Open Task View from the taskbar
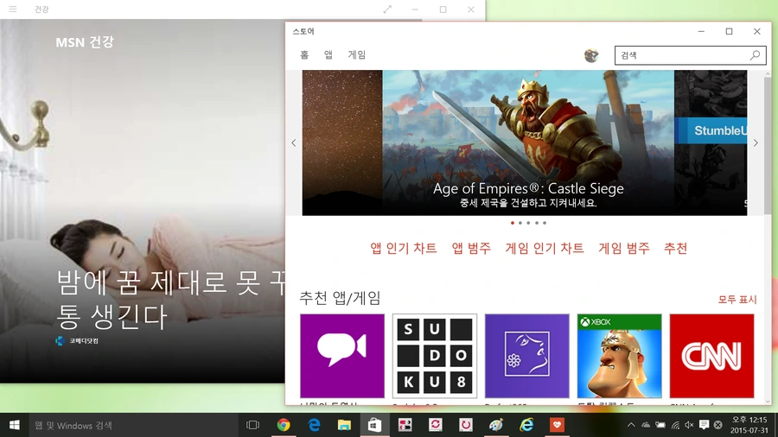The image size is (778, 437). point(253,425)
